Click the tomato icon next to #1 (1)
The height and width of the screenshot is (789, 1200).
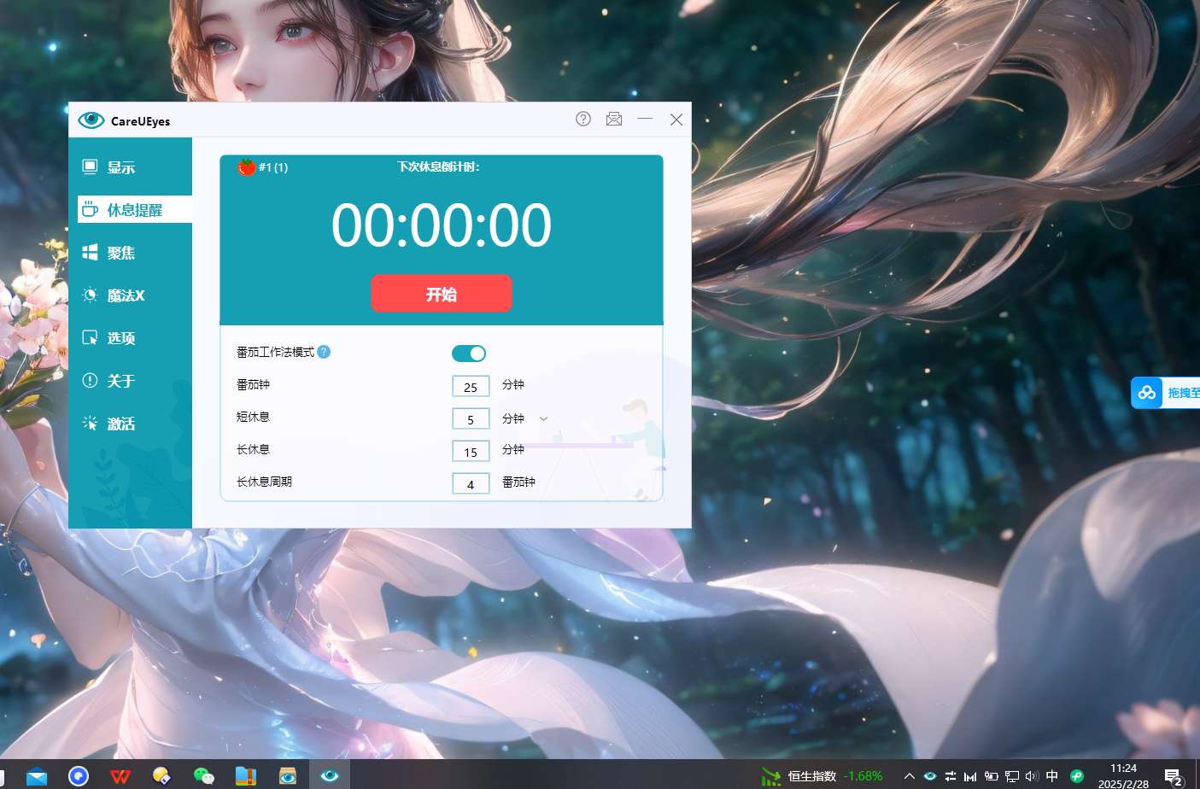point(246,167)
